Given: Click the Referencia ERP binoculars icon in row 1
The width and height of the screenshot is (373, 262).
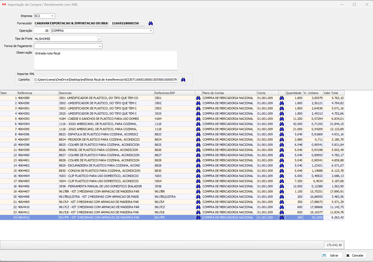Looking at the screenshot, I should 198,98.
